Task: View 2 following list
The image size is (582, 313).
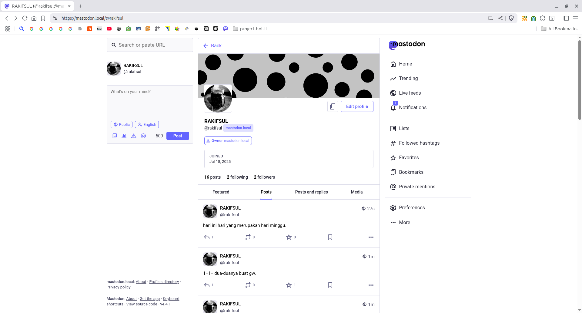Action: pos(237,177)
